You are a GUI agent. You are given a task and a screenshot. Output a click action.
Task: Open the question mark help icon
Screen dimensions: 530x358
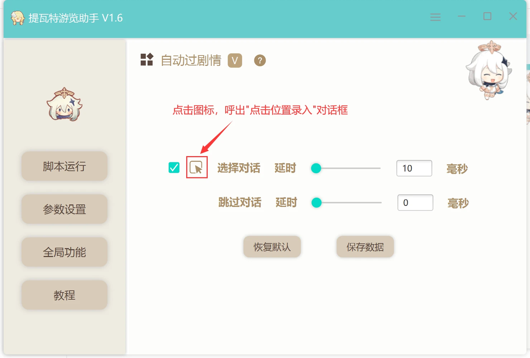point(260,60)
